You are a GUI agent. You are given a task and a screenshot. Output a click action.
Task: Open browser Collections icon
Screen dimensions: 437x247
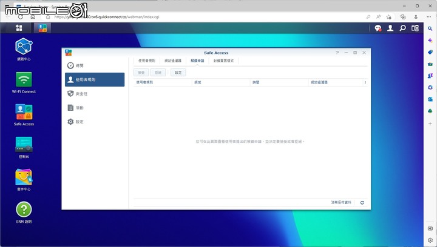coord(403,17)
